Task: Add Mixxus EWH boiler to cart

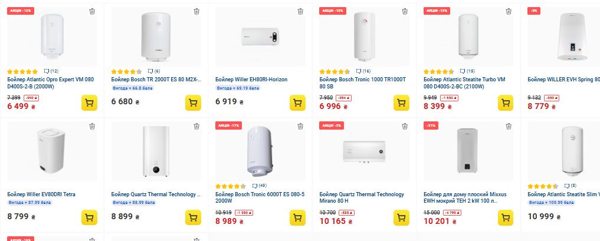Action: pyautogui.click(x=506, y=217)
